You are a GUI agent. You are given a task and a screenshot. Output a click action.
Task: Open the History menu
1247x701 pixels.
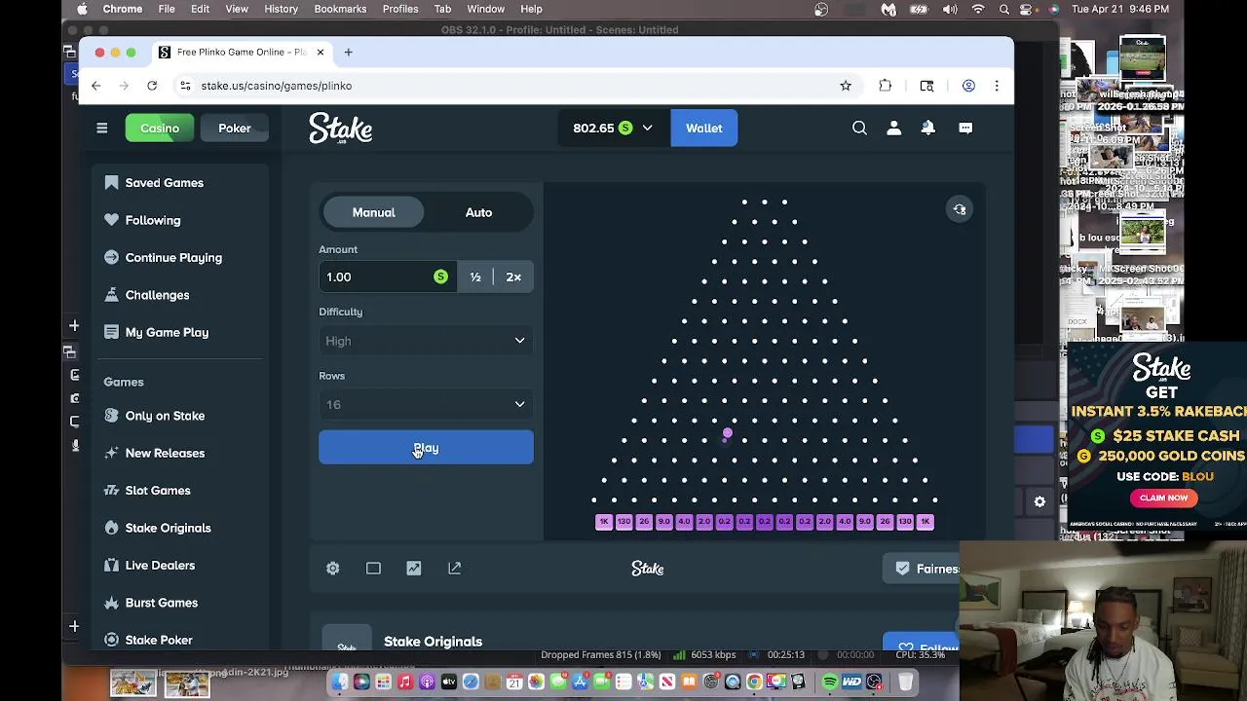281,9
